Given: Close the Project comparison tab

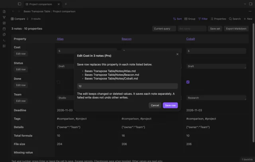Looking at the screenshot, I should [x=59, y=4].
